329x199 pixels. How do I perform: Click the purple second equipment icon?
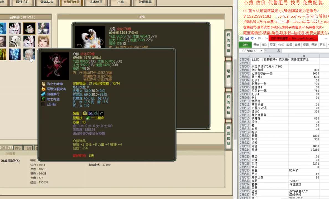pos(90,113)
